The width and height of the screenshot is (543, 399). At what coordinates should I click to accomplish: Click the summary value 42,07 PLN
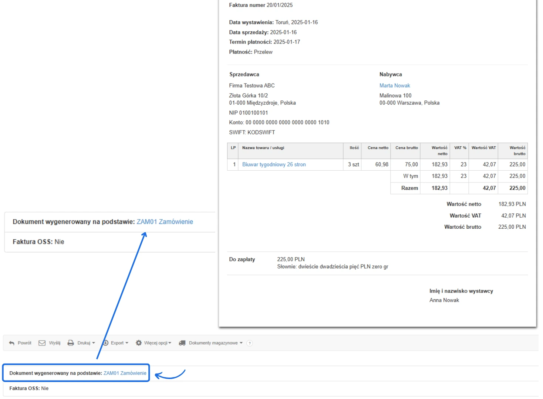click(x=513, y=215)
